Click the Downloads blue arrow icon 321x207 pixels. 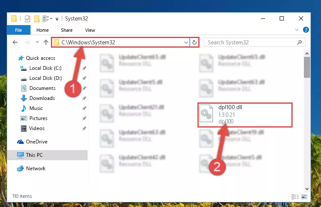[24, 98]
